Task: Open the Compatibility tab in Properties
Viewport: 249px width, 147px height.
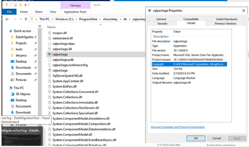Action: [x=191, y=19]
